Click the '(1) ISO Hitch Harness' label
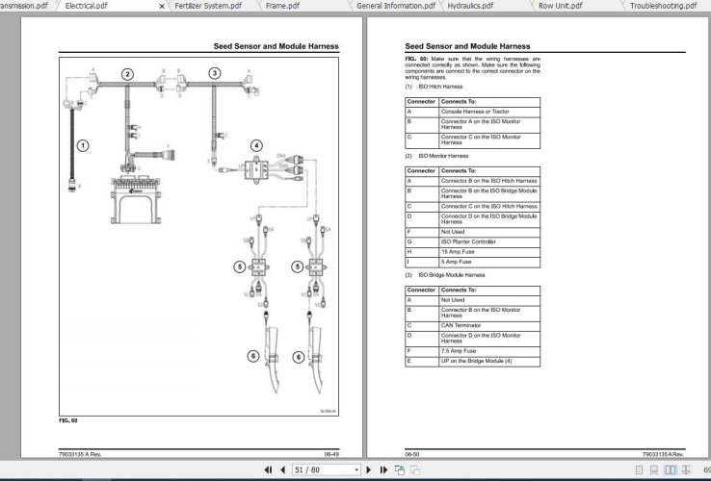The height and width of the screenshot is (481, 711). tap(434, 87)
